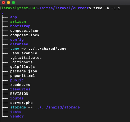Click the ../../shared/storage target path
This screenshot has width=130, height=122.
(x=57, y=107)
